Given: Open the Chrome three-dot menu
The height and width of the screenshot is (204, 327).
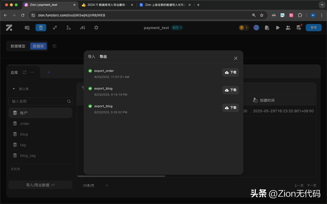Looking at the screenshot, I should pyautogui.click(x=321, y=15).
